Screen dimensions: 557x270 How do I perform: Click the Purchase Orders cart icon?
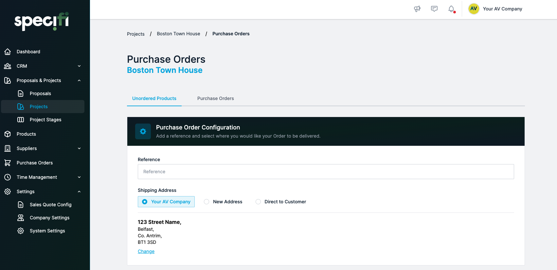click(x=8, y=163)
